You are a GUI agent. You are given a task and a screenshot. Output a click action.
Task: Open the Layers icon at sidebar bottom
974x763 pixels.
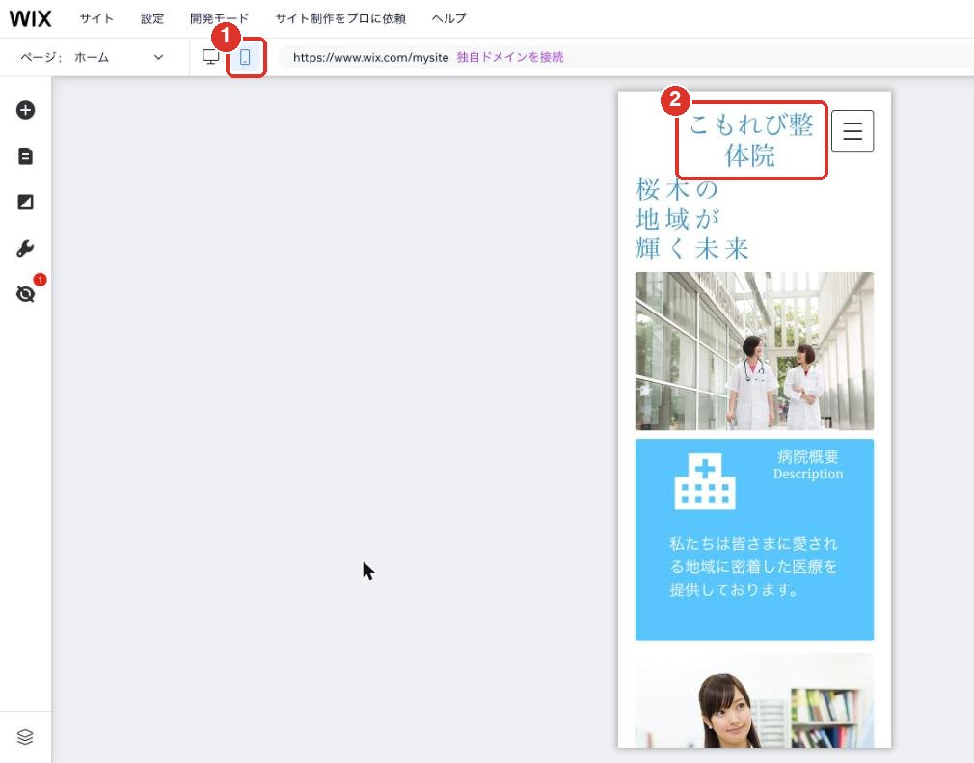point(25,737)
